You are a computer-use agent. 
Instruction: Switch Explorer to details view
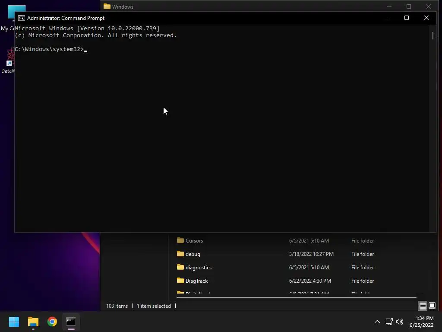(x=423, y=306)
